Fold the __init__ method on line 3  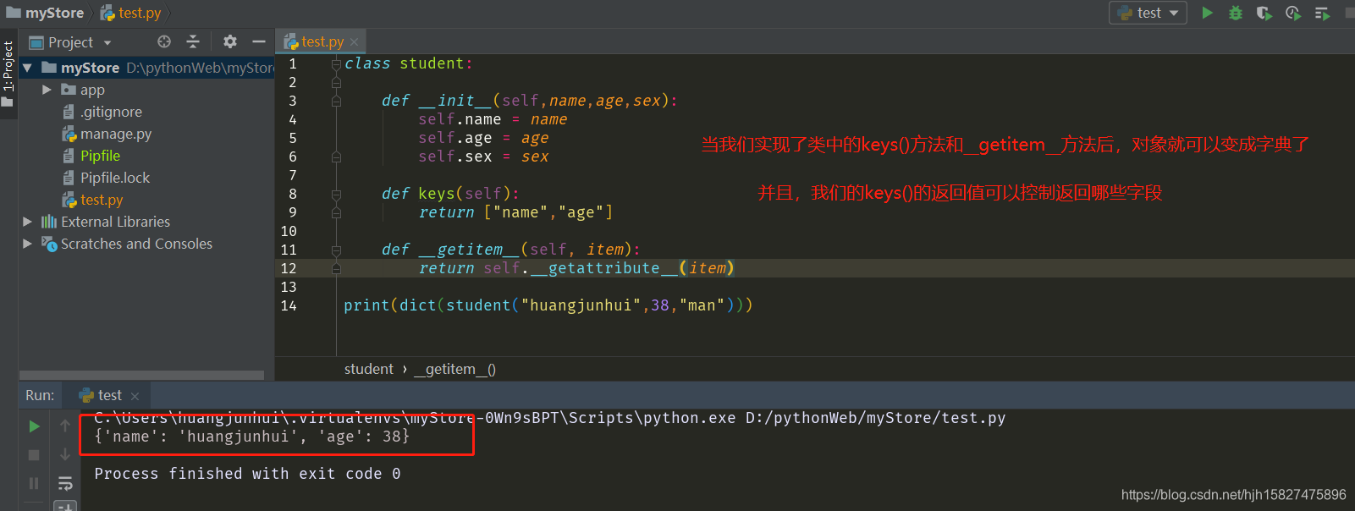tap(336, 102)
